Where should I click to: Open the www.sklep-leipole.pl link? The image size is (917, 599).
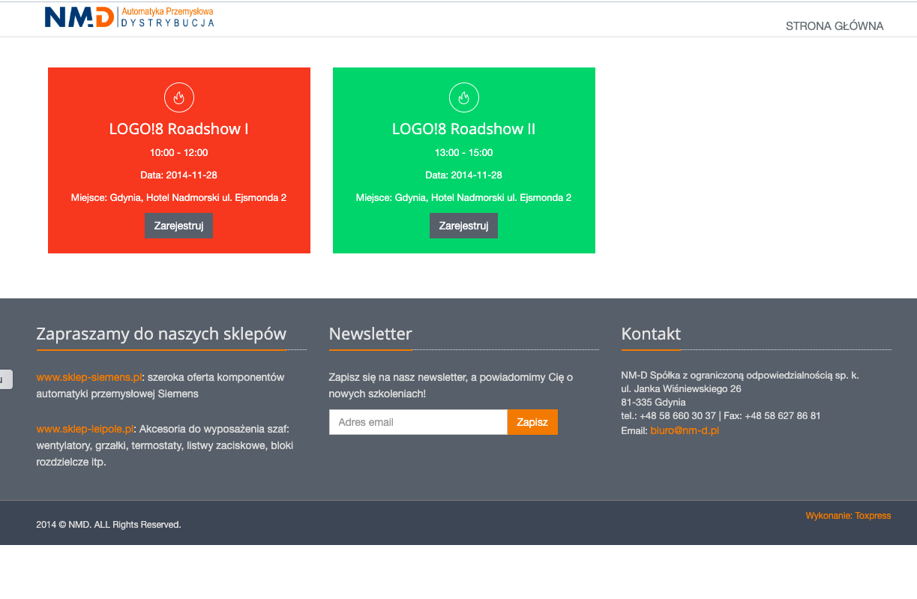(x=85, y=429)
